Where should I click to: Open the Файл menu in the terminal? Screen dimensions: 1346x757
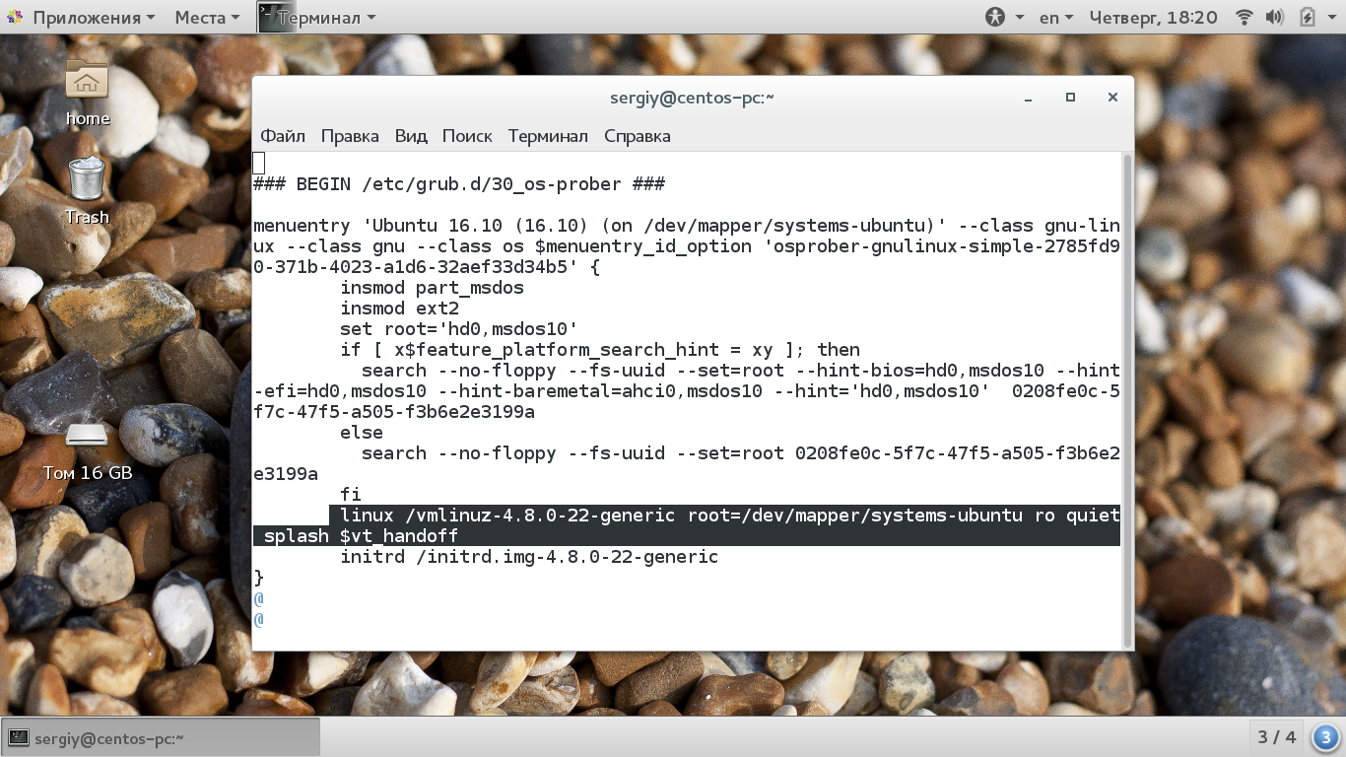point(283,136)
